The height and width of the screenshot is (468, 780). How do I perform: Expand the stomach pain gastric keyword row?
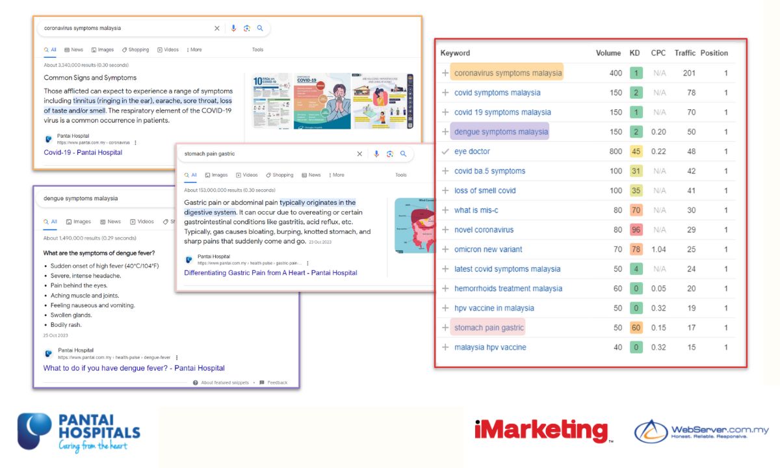445,328
